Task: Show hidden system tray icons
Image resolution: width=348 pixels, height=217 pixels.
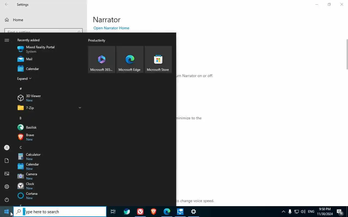Action: point(283,212)
